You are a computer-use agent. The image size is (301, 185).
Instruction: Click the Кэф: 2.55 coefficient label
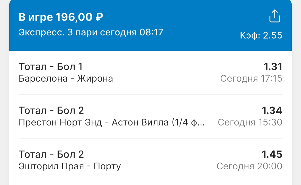(261, 35)
